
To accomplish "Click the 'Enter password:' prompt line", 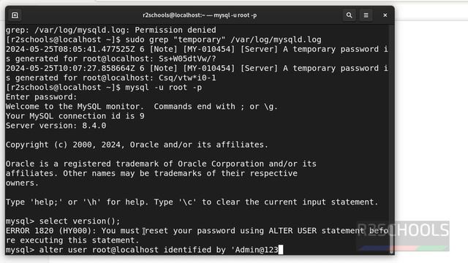I will (x=41, y=97).
